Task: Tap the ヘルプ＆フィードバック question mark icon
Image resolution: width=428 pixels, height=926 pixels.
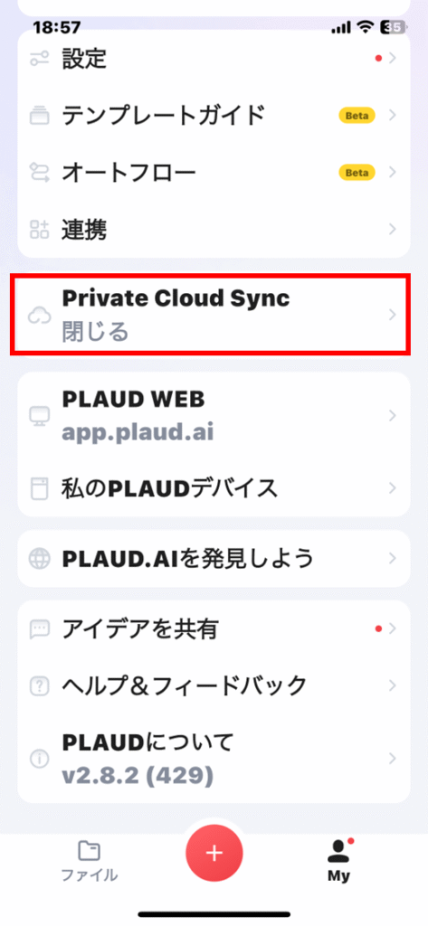Action: (39, 685)
